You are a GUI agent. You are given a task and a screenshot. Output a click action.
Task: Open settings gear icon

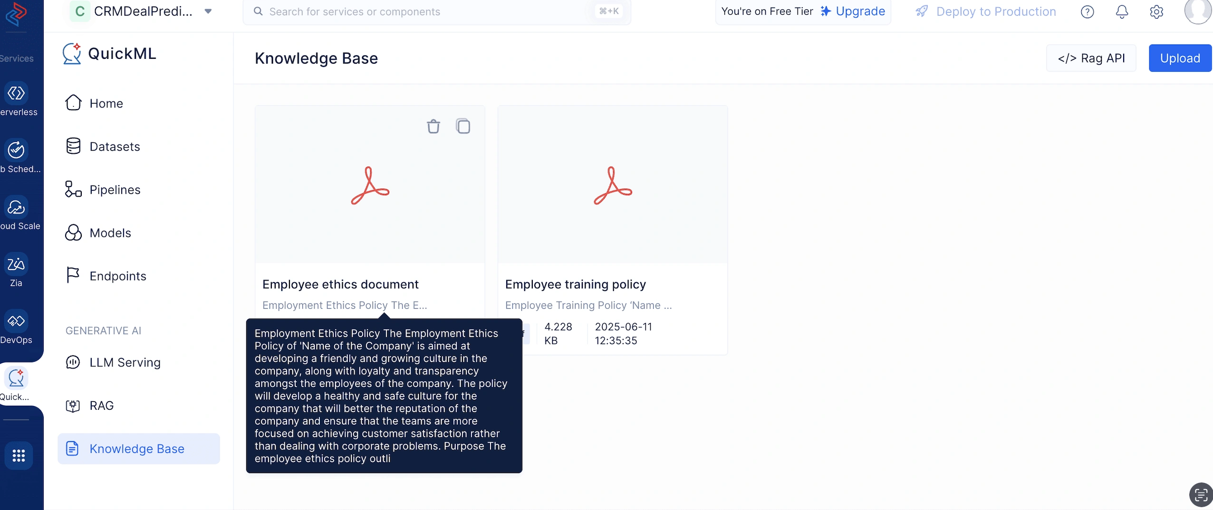point(1156,11)
